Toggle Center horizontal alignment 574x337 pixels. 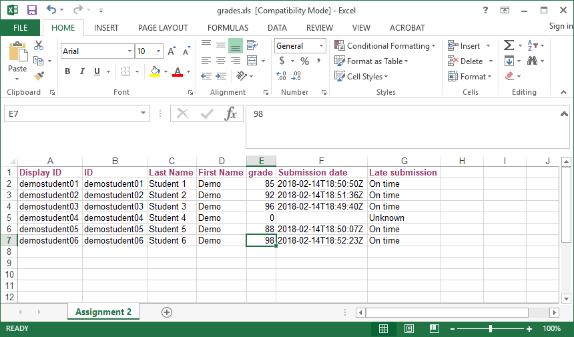tap(221, 61)
